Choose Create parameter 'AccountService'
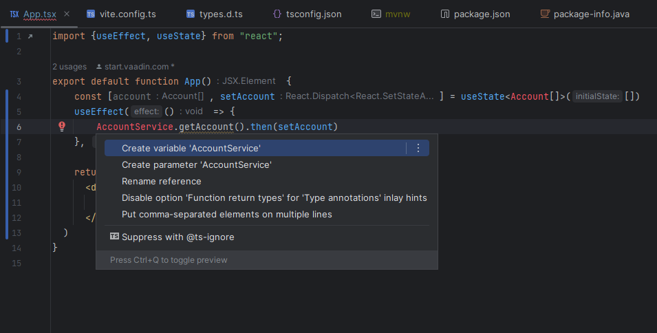The image size is (657, 333). [x=197, y=164]
